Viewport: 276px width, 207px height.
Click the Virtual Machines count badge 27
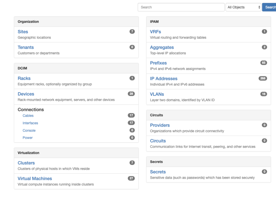coord(131,178)
